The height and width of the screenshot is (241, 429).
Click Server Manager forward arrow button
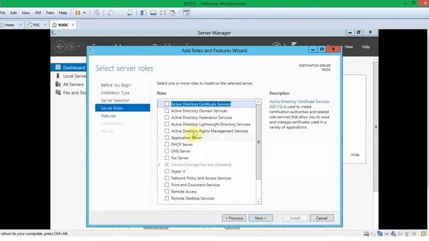click(70, 46)
